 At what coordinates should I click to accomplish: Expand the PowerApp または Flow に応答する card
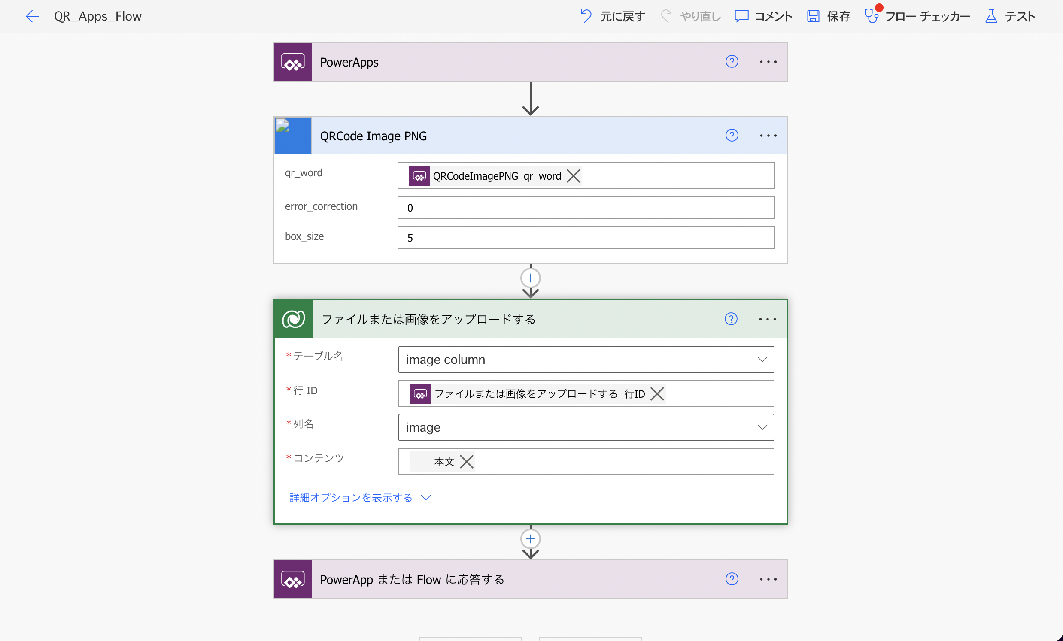pyautogui.click(x=531, y=580)
